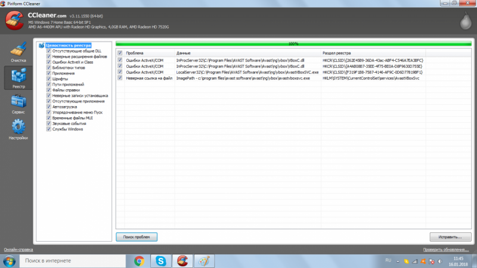The image size is (477, 268).
Task: Open the Сервис tools section
Action: (x=18, y=104)
